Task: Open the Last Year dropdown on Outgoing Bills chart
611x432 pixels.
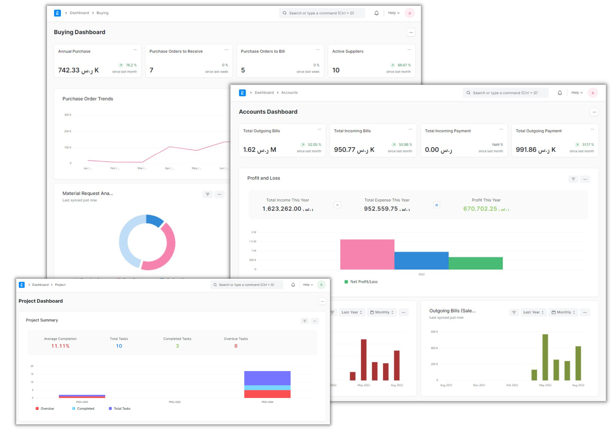Action: pyautogui.click(x=533, y=312)
